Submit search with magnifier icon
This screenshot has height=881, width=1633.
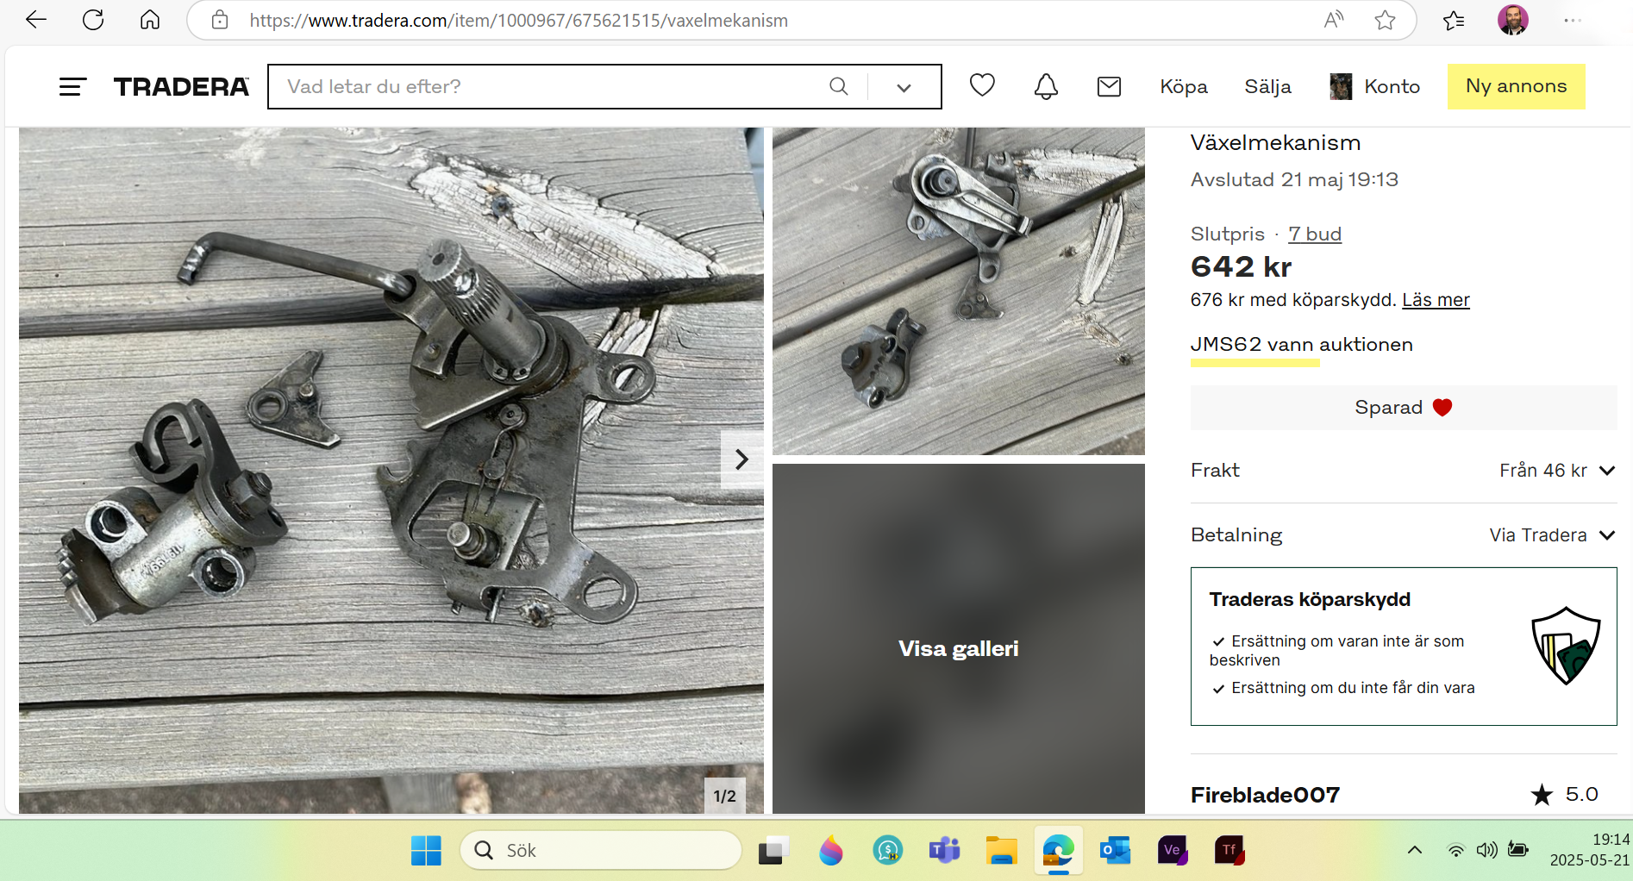pyautogui.click(x=839, y=86)
